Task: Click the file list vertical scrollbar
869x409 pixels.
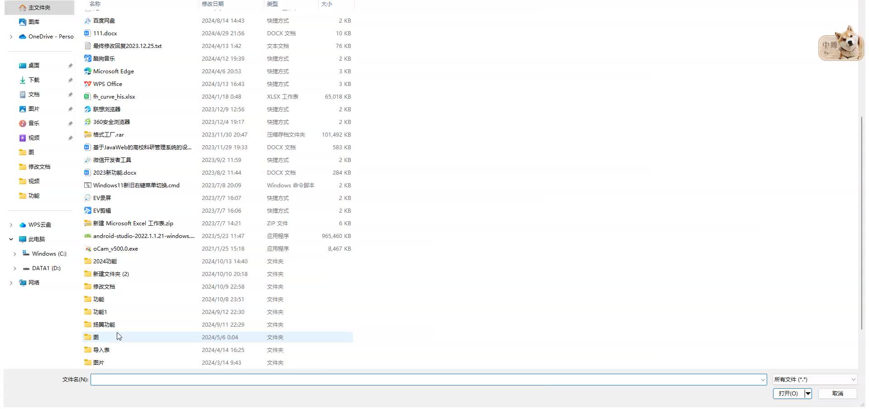Action: (862, 223)
